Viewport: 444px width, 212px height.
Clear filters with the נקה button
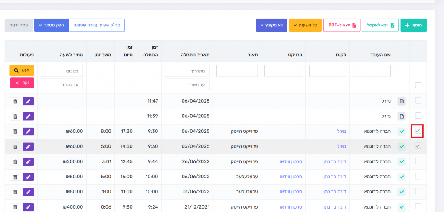(22, 83)
